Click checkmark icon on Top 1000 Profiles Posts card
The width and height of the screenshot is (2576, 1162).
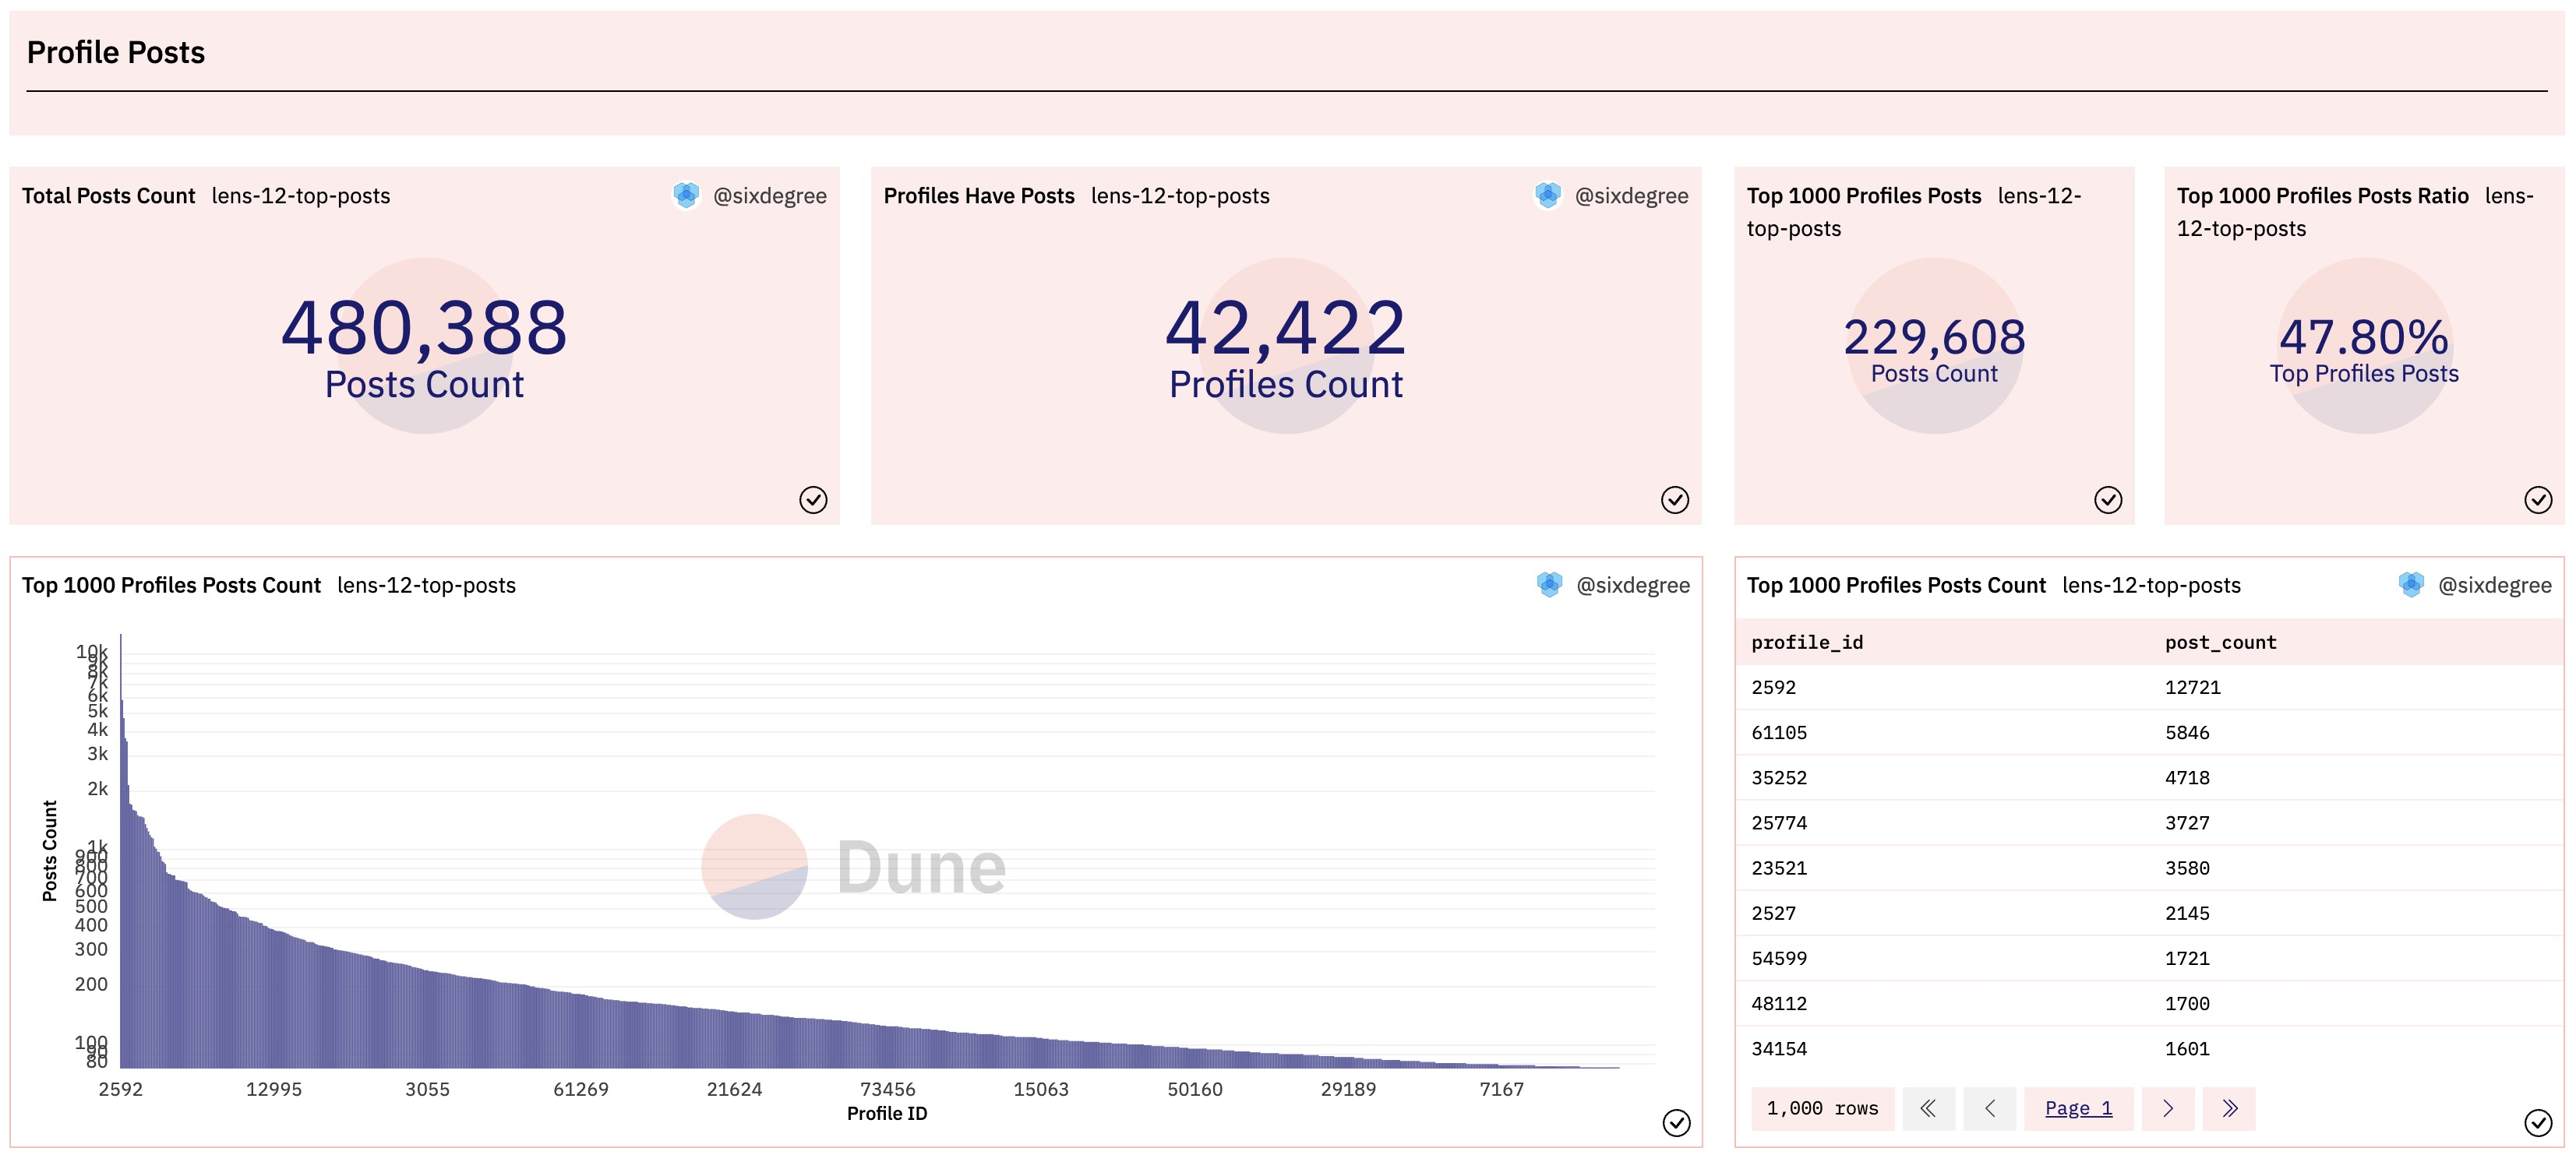(x=2108, y=499)
